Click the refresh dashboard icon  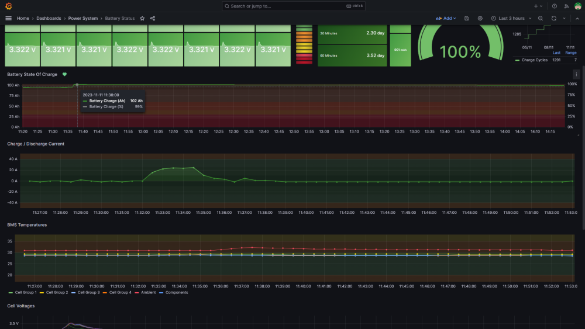point(553,18)
